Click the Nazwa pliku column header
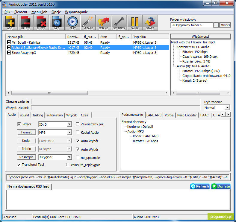This screenshot has height=222, width=236. tap(36, 37)
